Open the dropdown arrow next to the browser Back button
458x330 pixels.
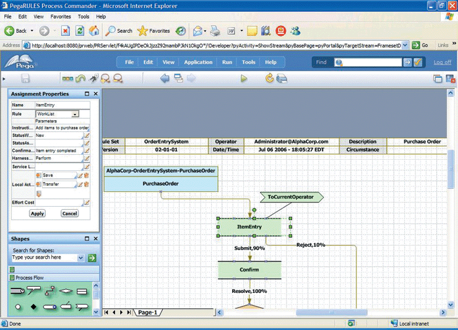click(x=32, y=31)
